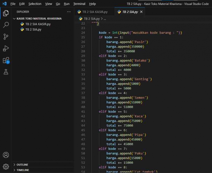Open the Explorer view in activity bar

coord(6,13)
